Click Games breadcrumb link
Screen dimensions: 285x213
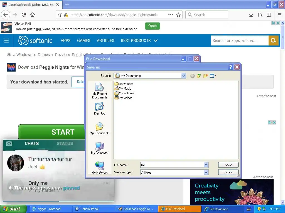coord(44,55)
